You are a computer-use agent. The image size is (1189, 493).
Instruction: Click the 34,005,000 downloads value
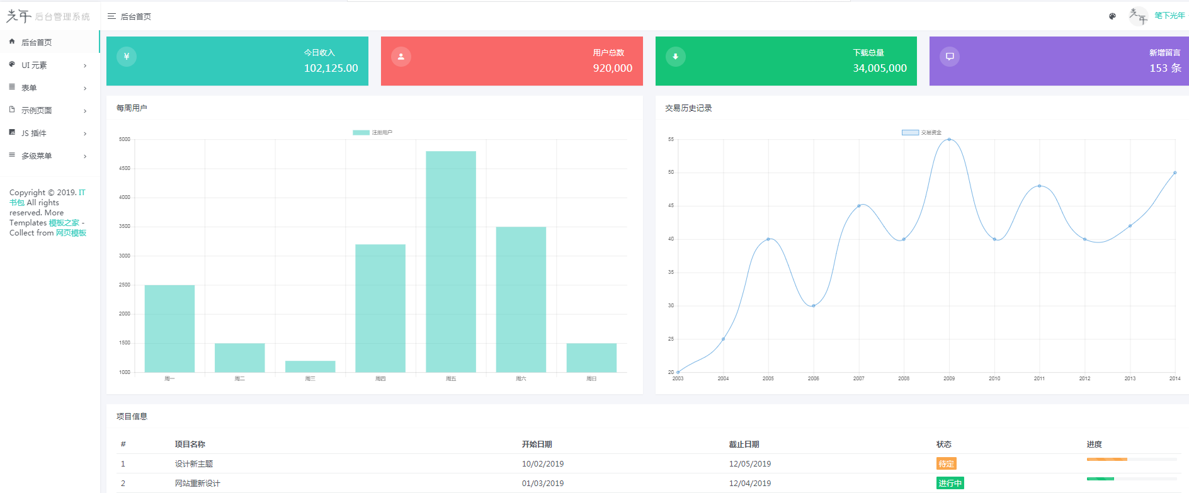[x=880, y=68]
